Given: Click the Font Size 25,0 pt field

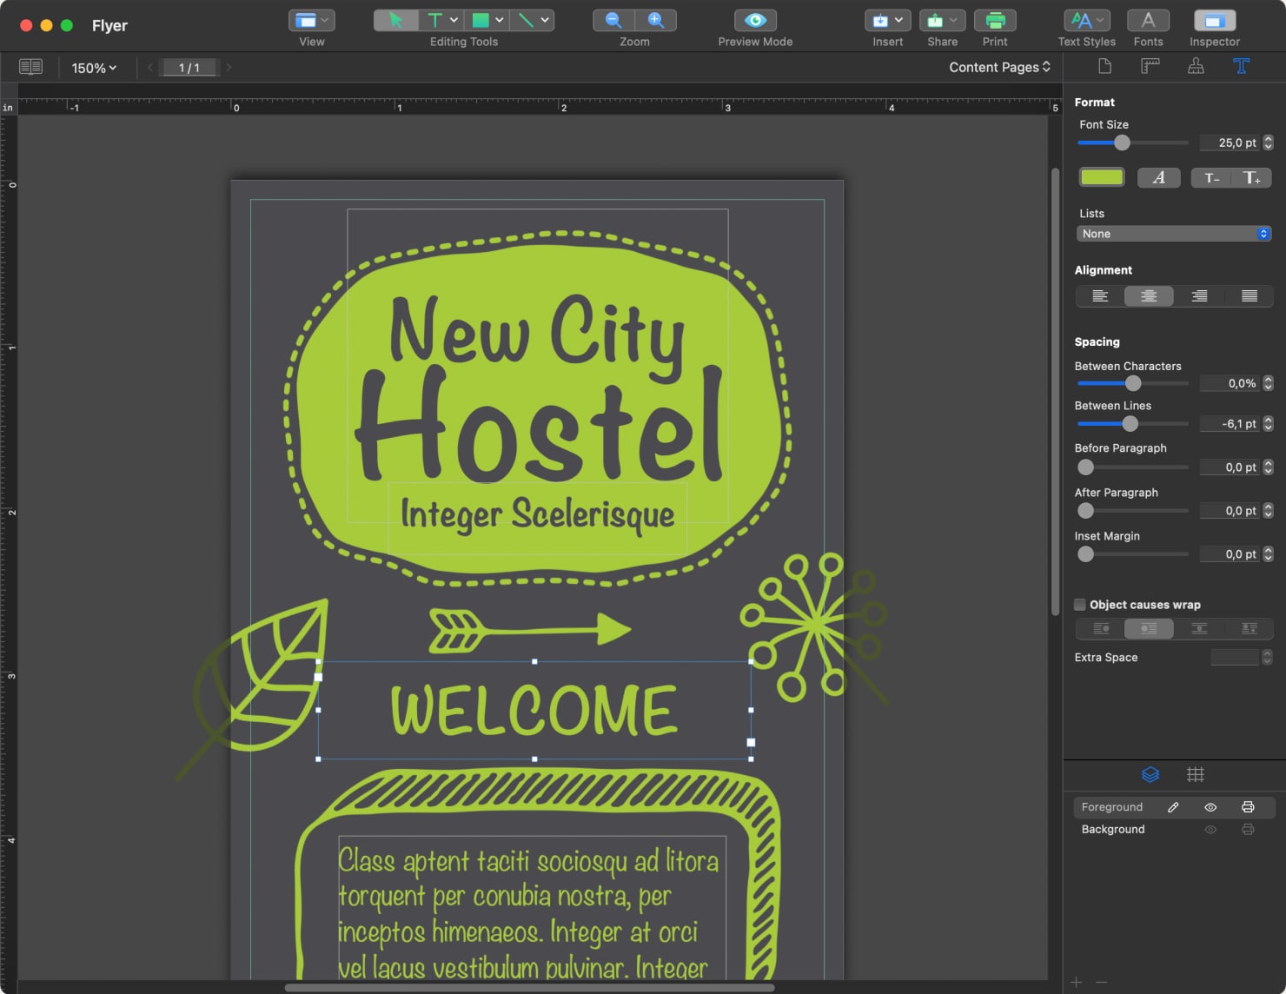Looking at the screenshot, I should 1230,142.
